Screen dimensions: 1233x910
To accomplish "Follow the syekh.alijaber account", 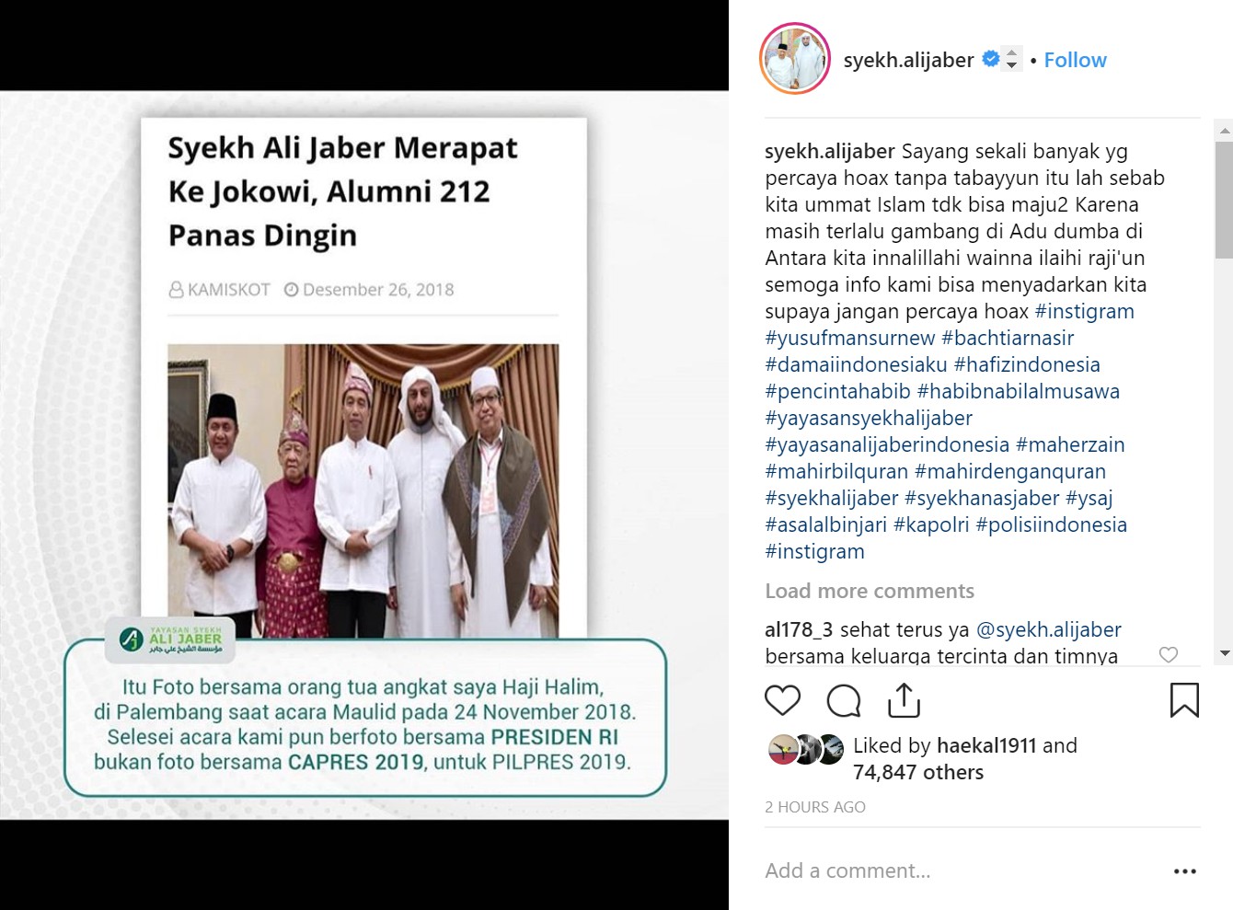I will [1075, 60].
